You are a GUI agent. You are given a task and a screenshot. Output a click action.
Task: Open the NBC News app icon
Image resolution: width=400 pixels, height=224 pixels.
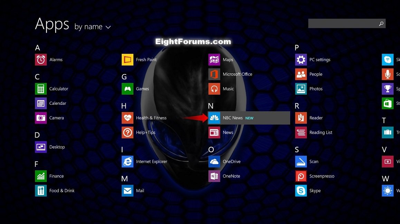point(214,118)
